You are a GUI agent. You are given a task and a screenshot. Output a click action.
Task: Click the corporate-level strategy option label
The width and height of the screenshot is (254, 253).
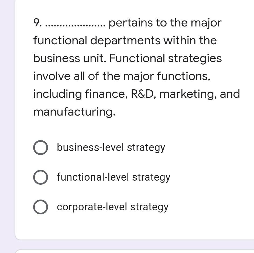[112, 207]
